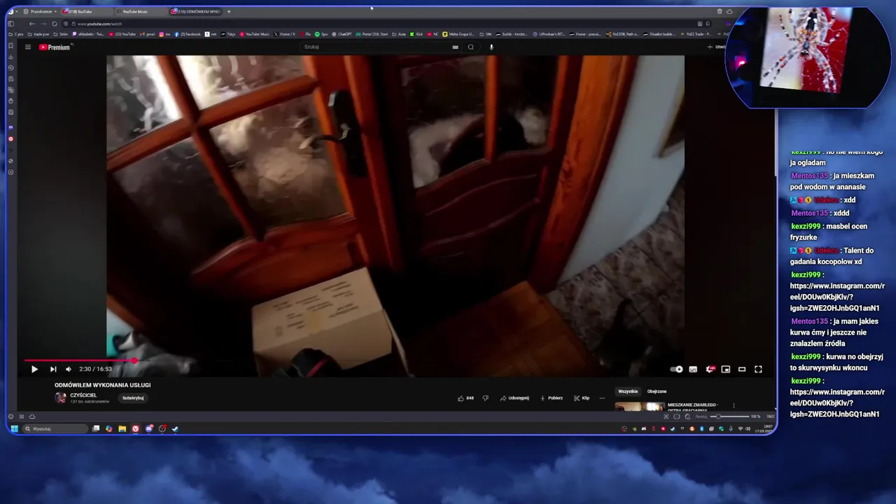
Task: Open the Windows Start menu
Action: coord(14,428)
